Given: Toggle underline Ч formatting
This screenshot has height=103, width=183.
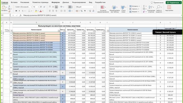Looking at the screenshot, I should pyautogui.click(x=23, y=11).
